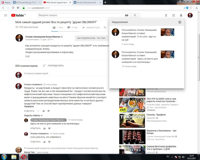The width and height of the screenshot is (200, 160).
Task: Collapse replies with Скрыть ответы
Action: (33, 115)
